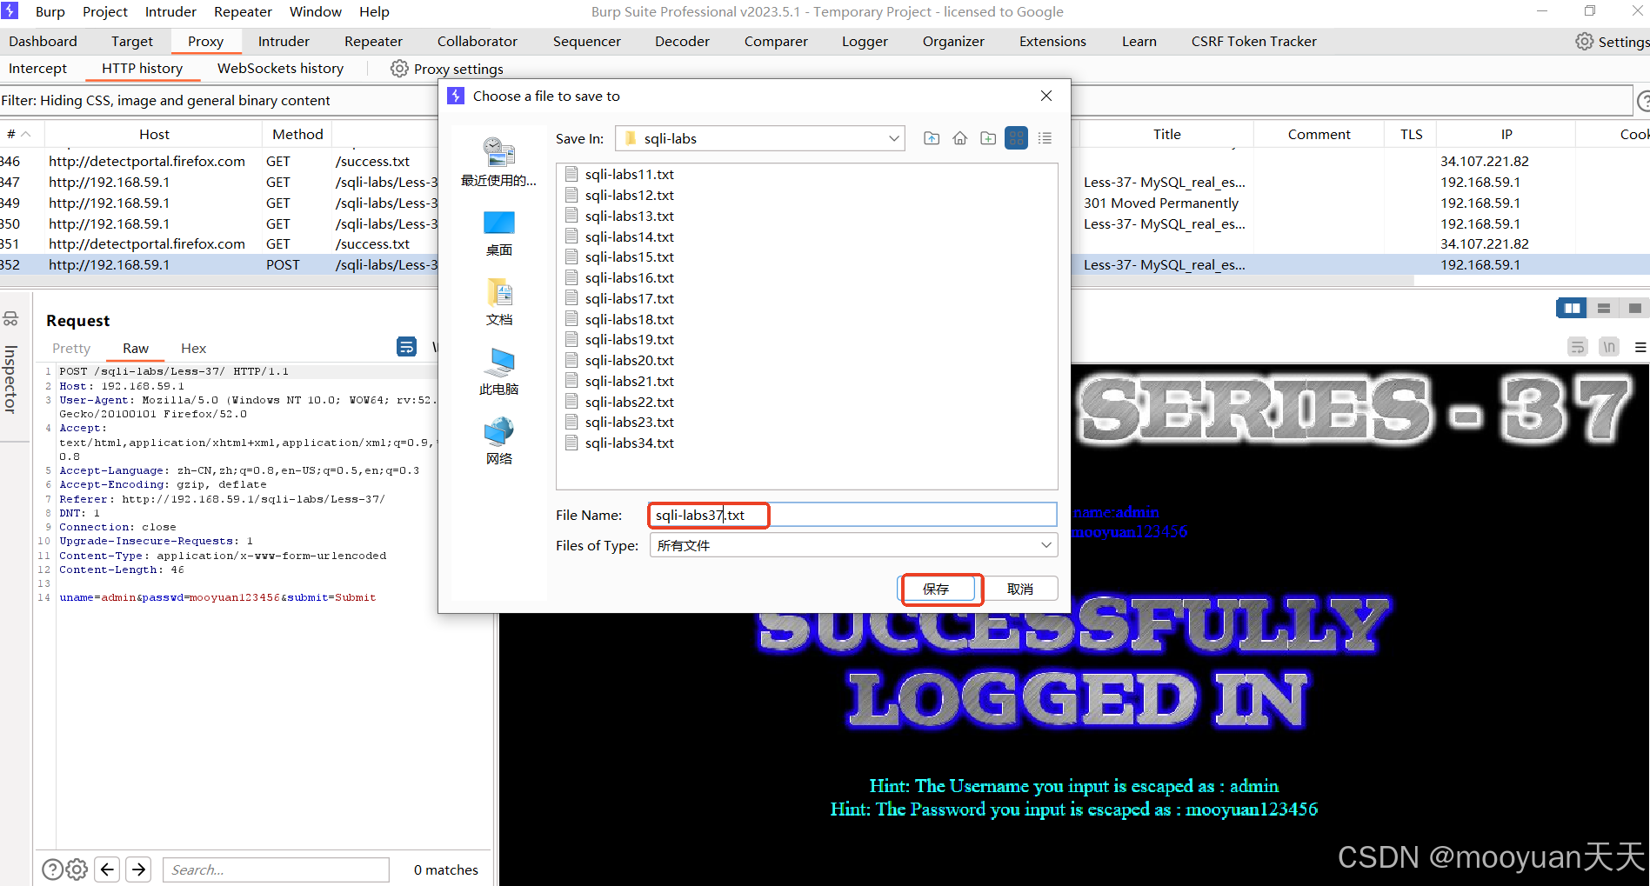
Task: Switch save dialog to the icons grid view
Action: coord(1016,138)
